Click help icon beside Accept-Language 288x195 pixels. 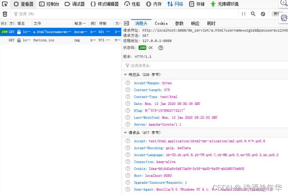[x=128, y=155]
